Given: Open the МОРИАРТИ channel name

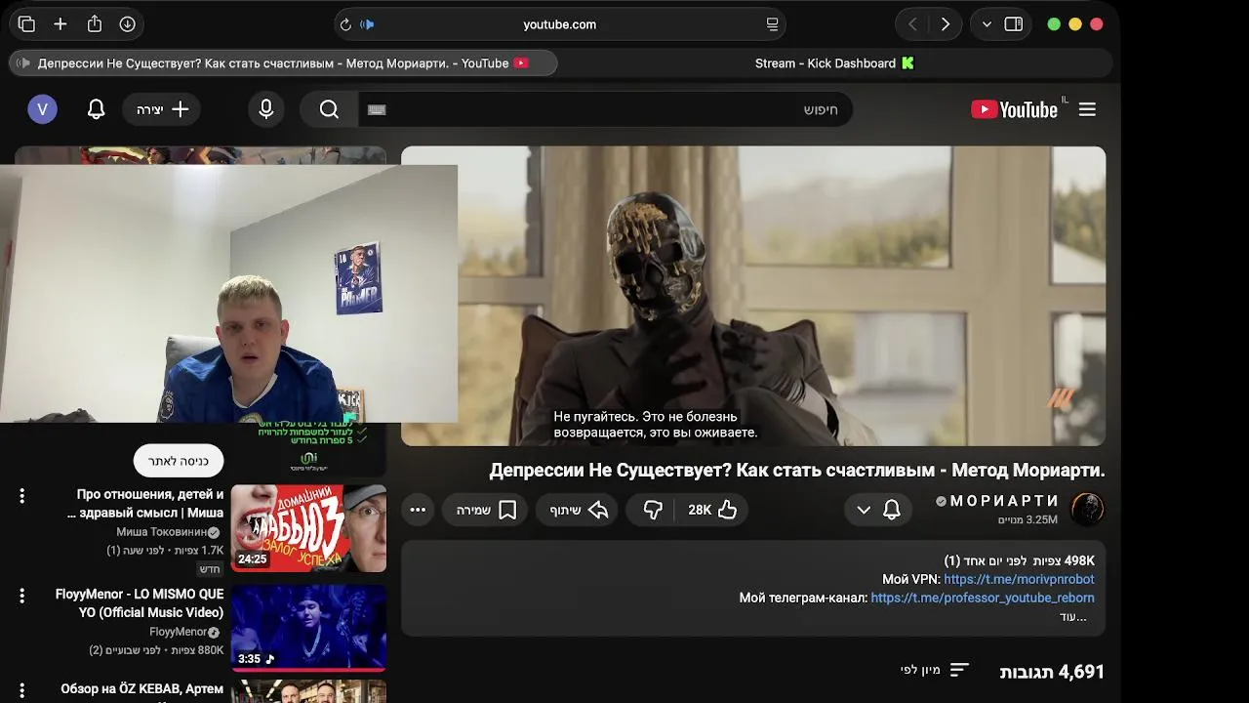Looking at the screenshot, I should pyautogui.click(x=1004, y=501).
